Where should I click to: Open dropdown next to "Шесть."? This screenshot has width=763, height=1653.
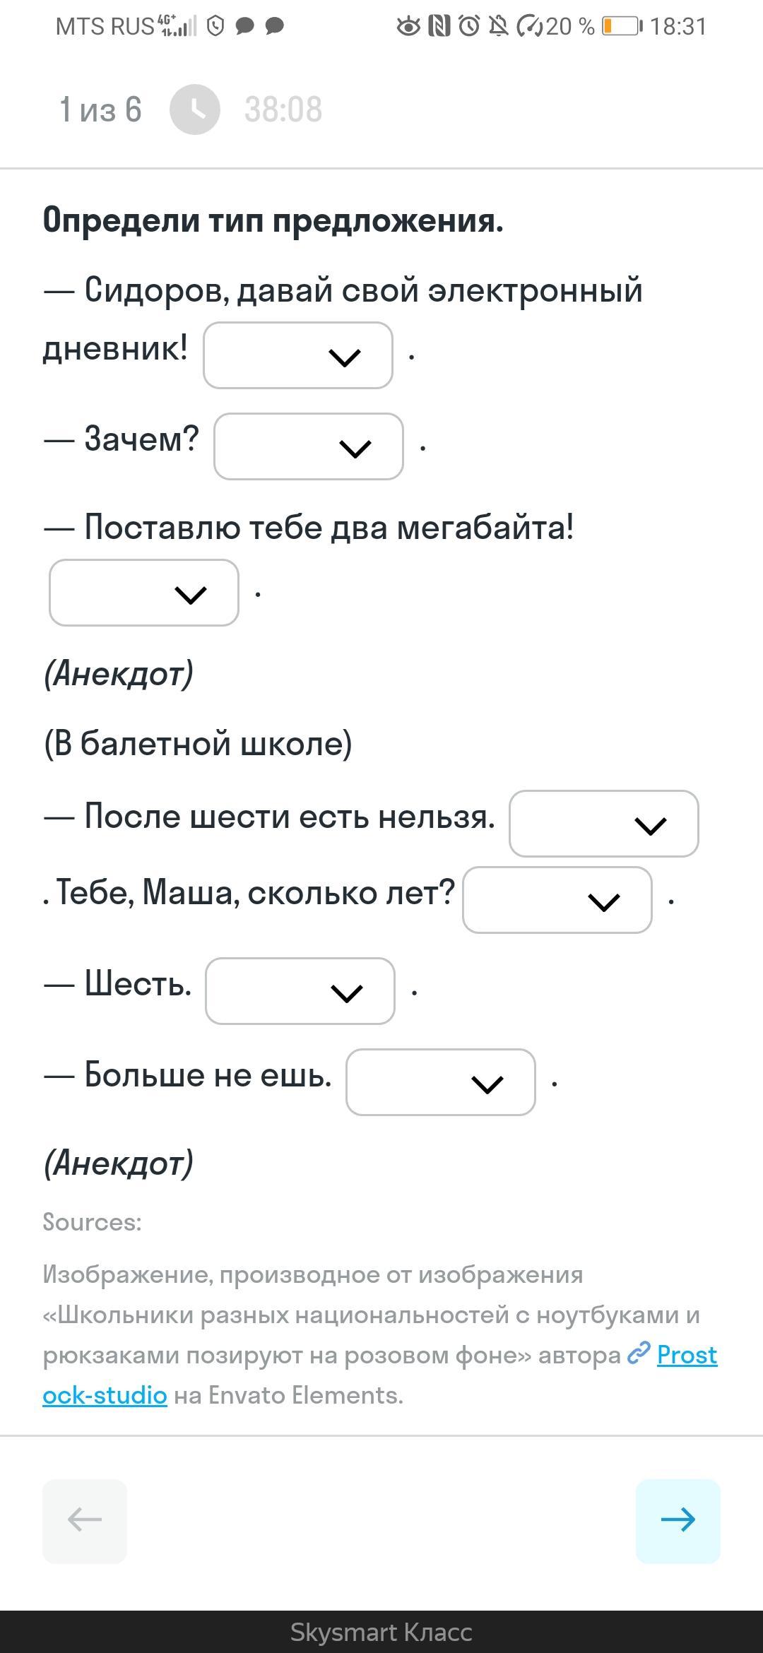300,991
